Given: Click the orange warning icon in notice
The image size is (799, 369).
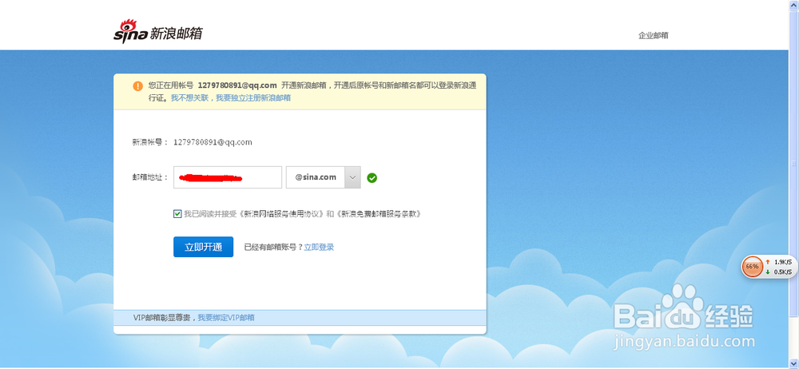Looking at the screenshot, I should [137, 85].
